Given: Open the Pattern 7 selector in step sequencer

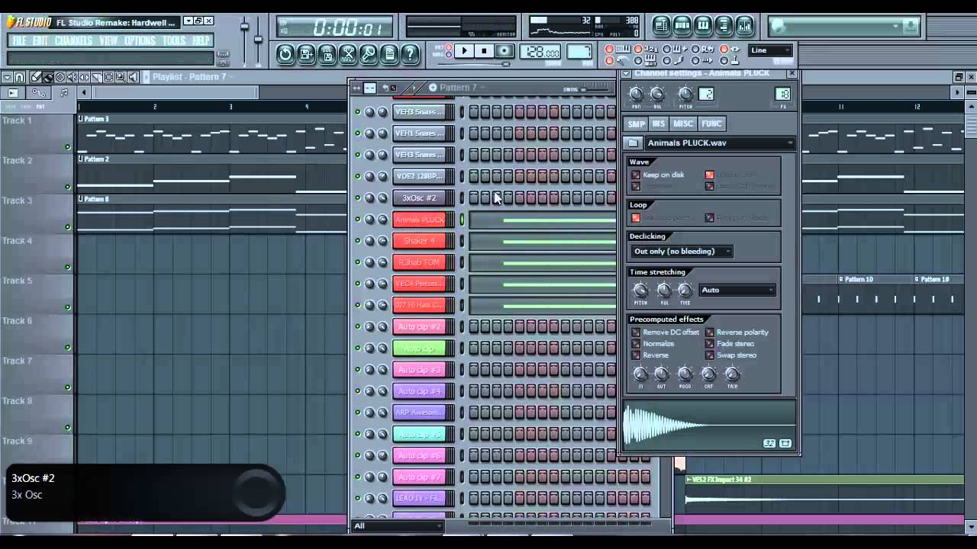Looking at the screenshot, I should click(x=458, y=88).
